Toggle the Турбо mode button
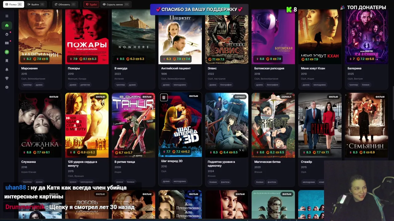 click(91, 4)
